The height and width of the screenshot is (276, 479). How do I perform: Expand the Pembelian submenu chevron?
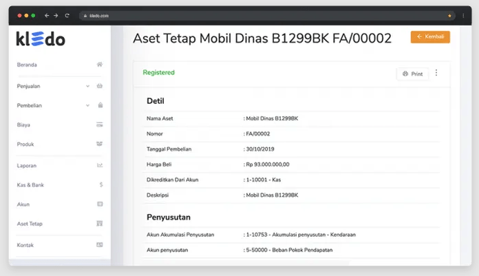pos(87,105)
